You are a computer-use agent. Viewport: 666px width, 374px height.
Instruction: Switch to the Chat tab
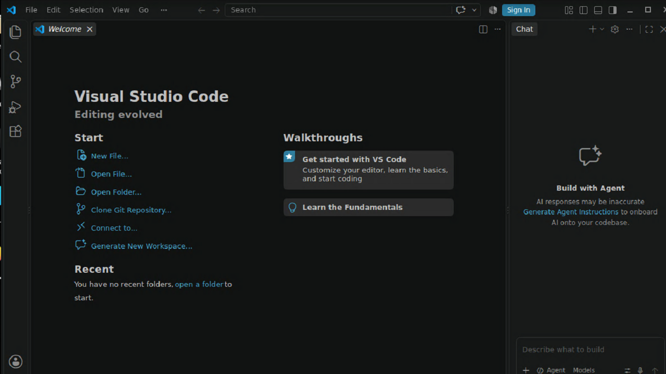[524, 29]
